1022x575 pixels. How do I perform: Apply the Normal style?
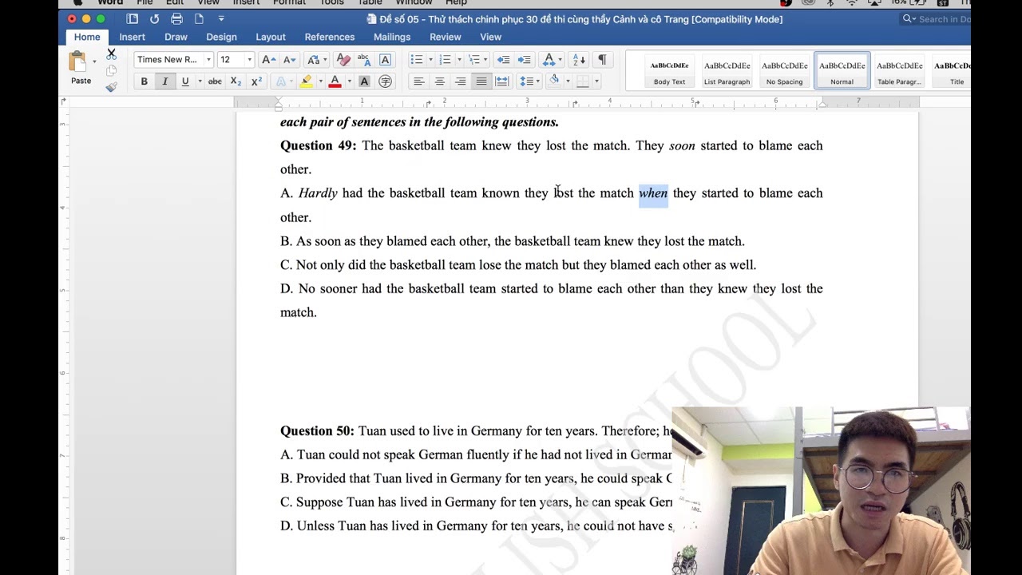click(x=842, y=71)
